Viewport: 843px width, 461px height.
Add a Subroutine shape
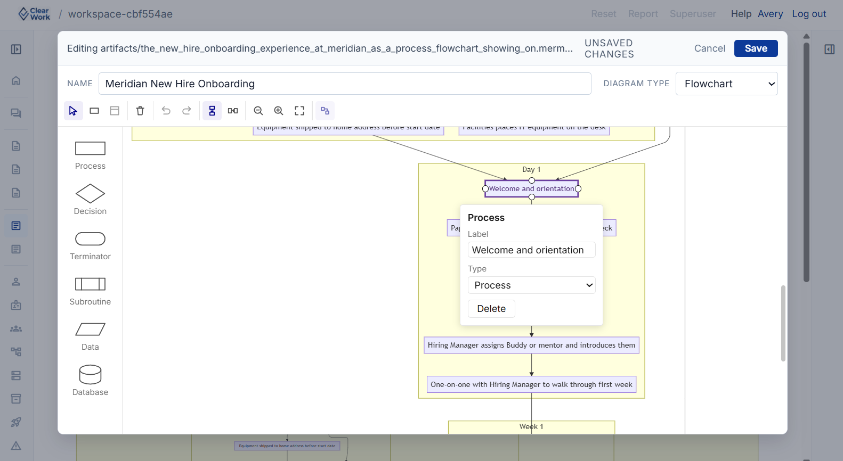click(90, 291)
